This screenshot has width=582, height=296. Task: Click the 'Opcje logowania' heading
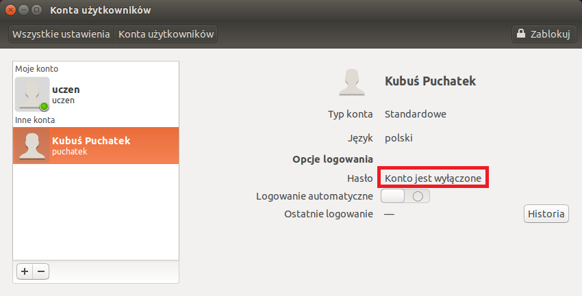(x=333, y=159)
